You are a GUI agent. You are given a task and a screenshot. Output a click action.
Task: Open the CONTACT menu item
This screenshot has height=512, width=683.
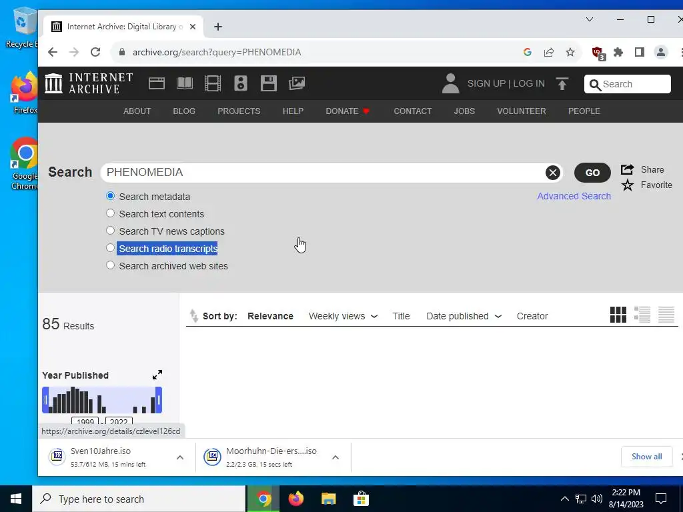(x=412, y=111)
